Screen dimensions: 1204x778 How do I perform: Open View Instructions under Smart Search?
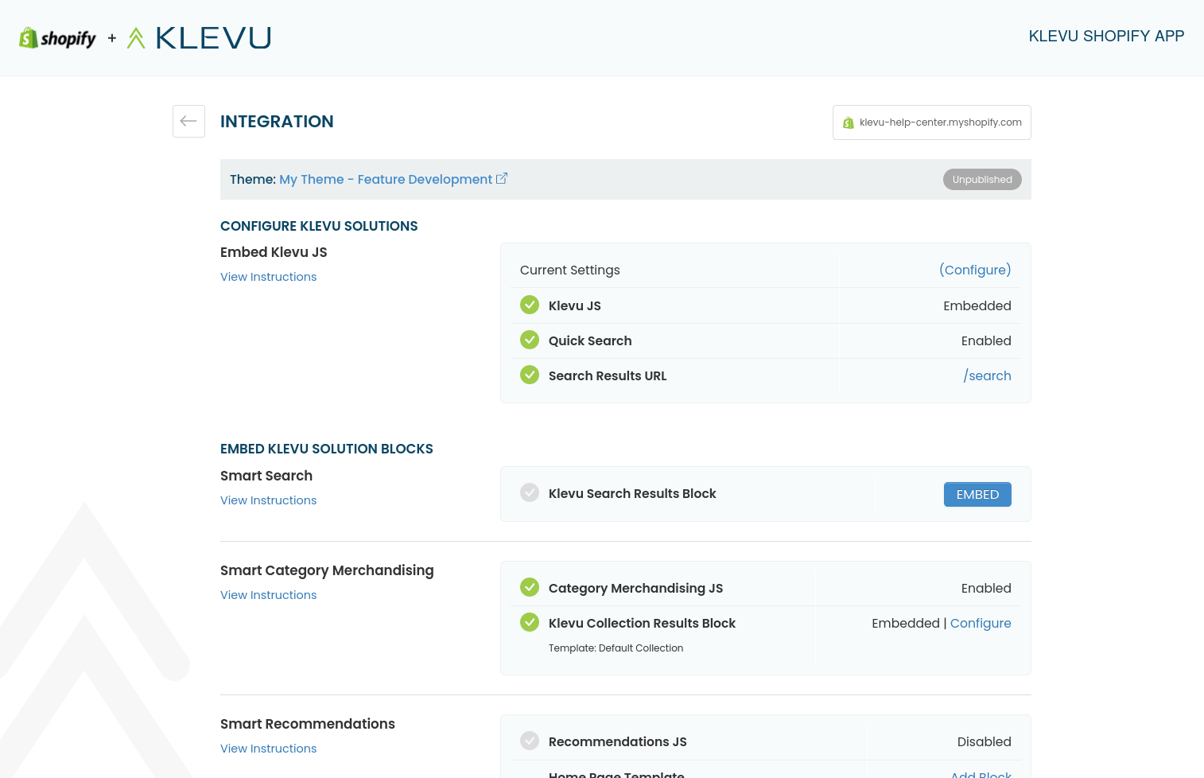[269, 500]
